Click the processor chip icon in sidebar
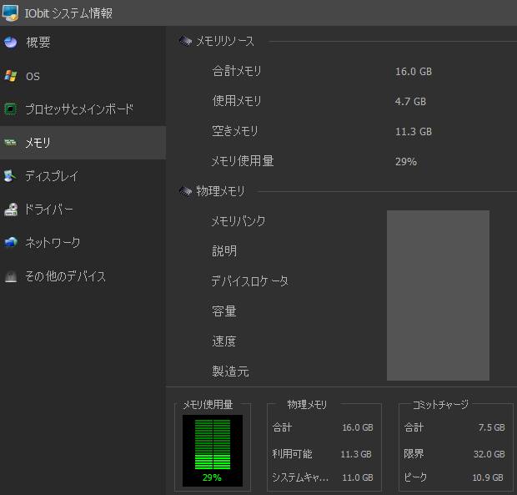The image size is (517, 495). pos(11,109)
